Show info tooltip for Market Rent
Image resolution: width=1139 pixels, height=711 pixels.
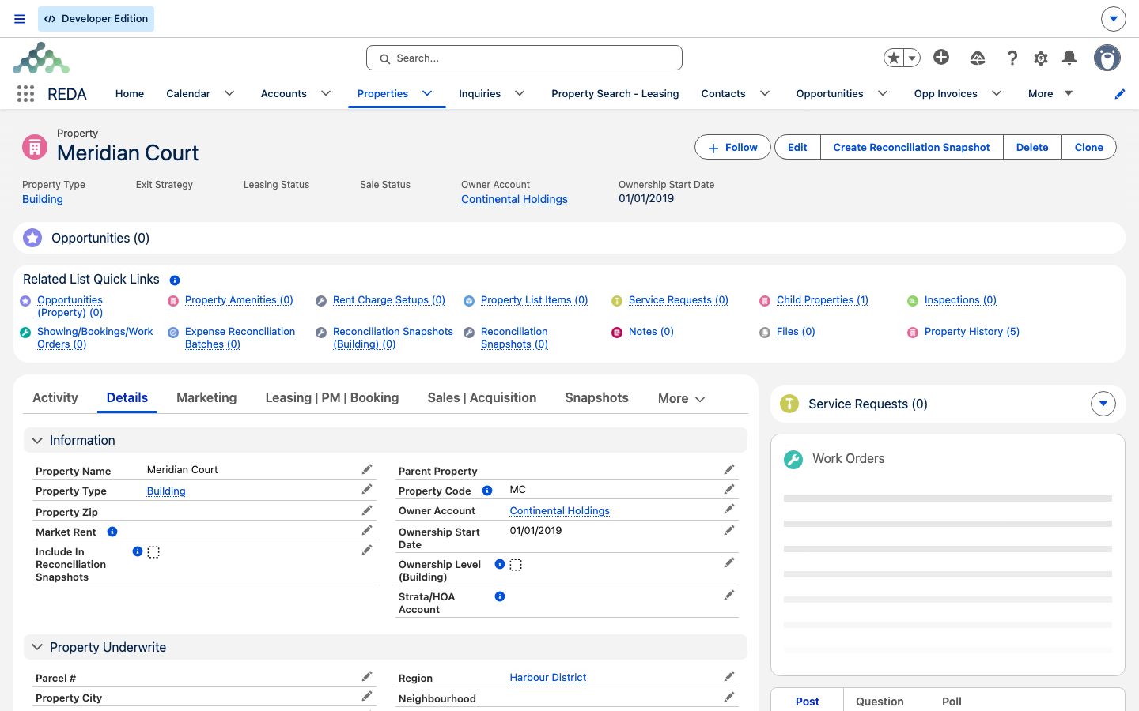click(112, 532)
